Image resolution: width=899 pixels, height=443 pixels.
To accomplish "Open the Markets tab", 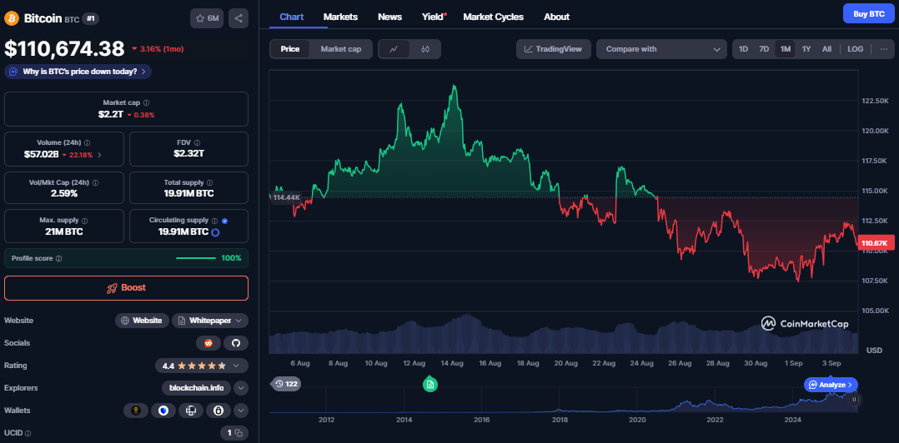I will pos(340,17).
